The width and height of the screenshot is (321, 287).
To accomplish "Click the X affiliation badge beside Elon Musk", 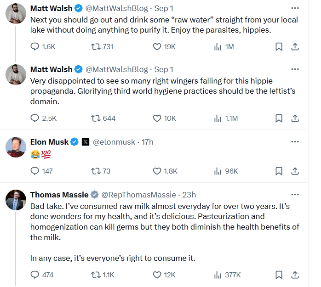I will click(x=86, y=142).
